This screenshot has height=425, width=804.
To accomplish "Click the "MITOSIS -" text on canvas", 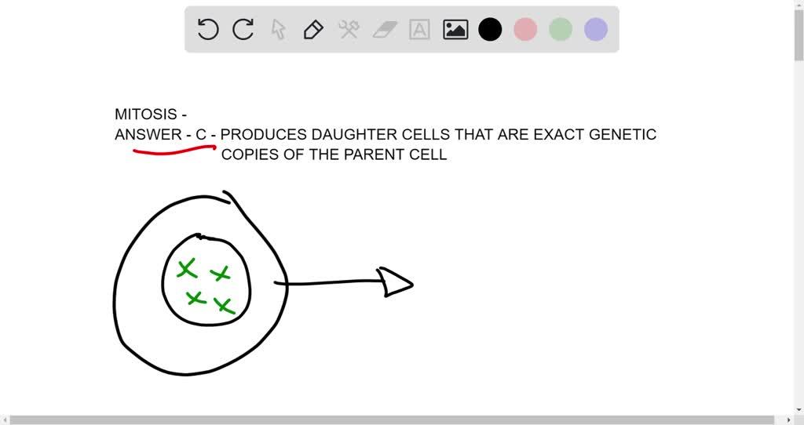I will coord(151,114).
